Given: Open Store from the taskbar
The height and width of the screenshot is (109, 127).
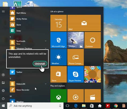Looking at the screenshot, I should click(x=92, y=106).
